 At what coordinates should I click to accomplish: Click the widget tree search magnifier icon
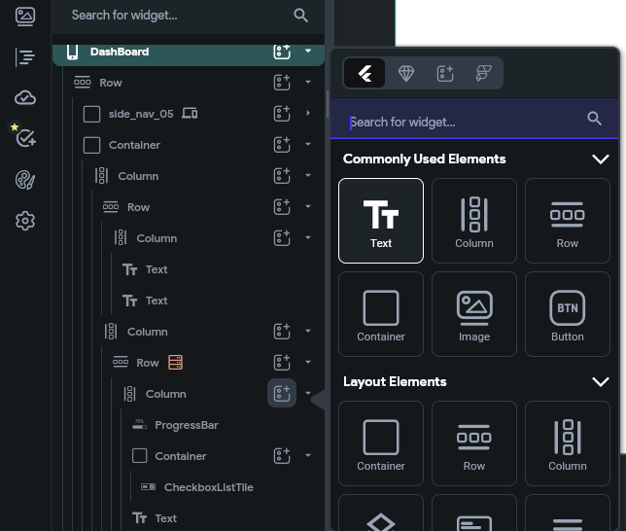(300, 16)
